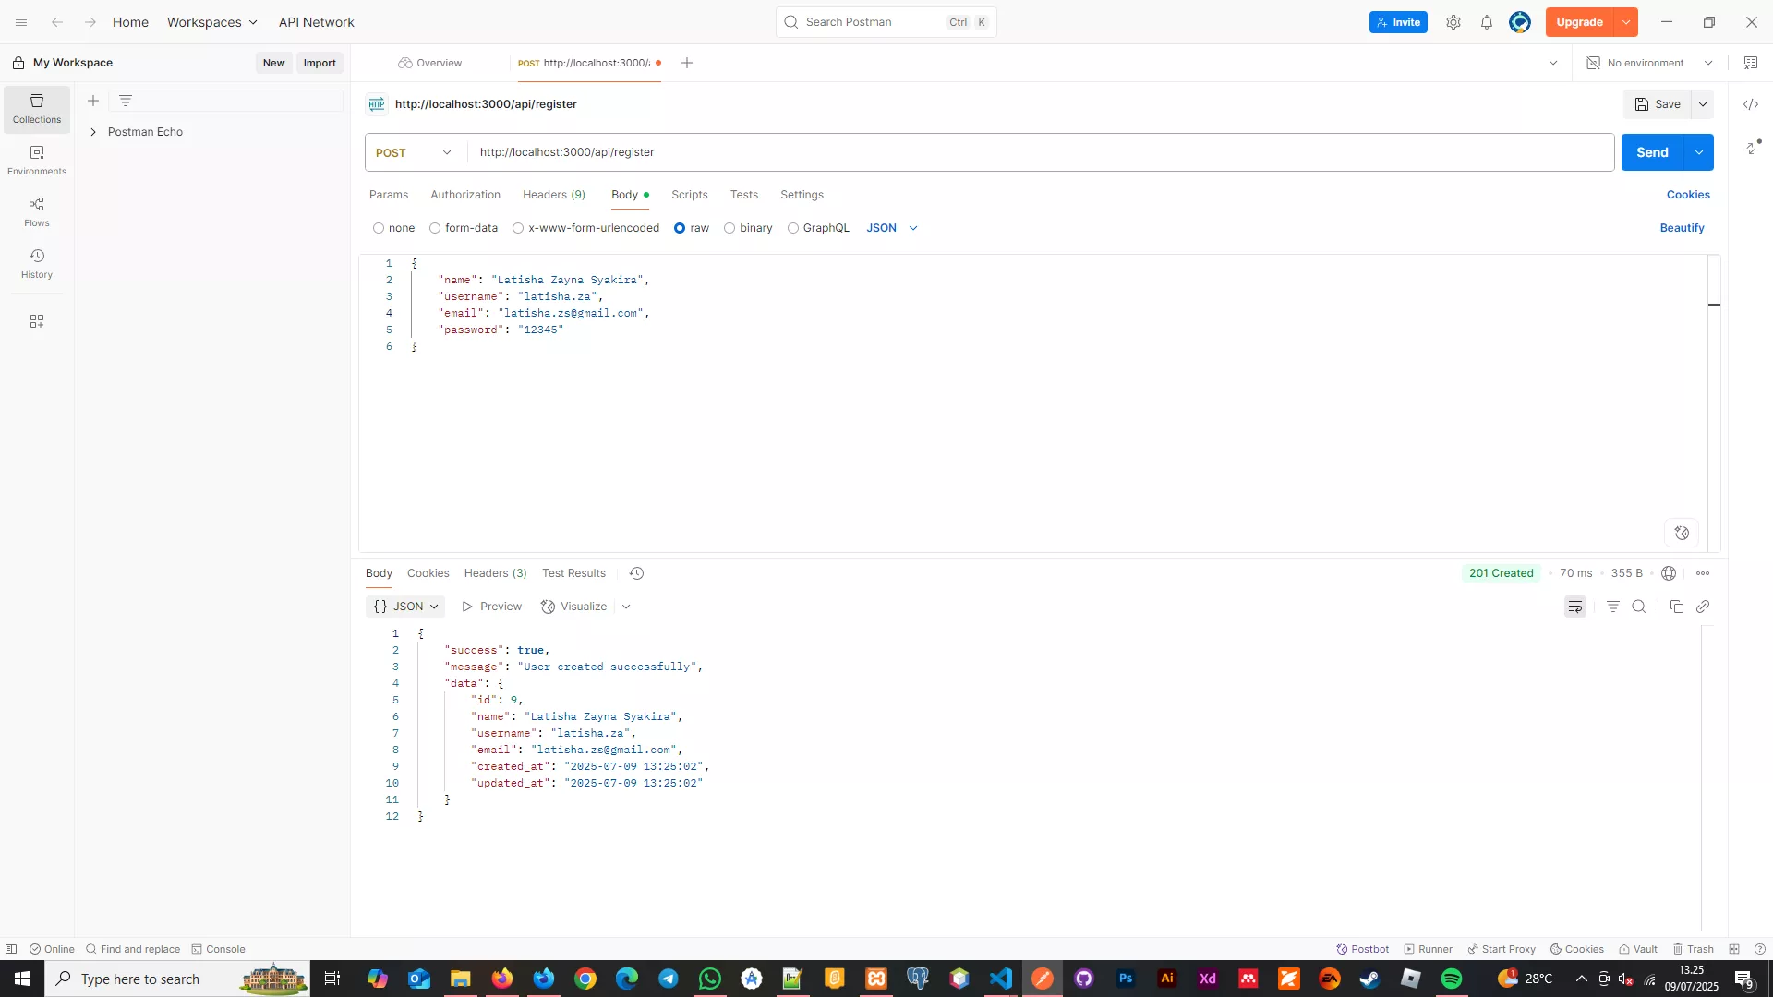
Task: Open Visual Studio Code from taskbar
Action: point(1001,979)
